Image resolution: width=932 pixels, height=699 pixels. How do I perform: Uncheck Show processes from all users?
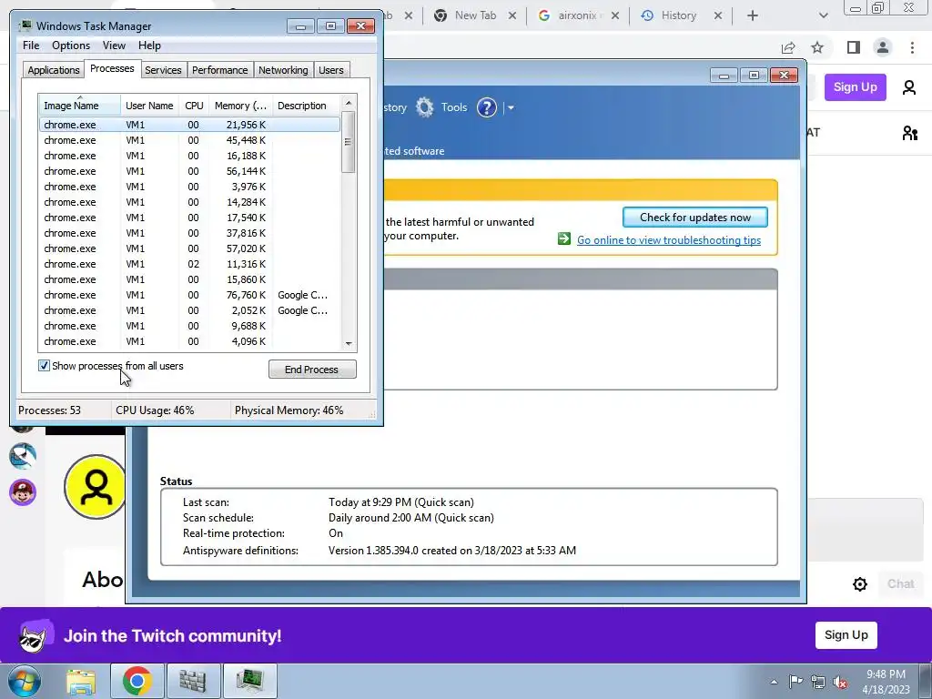click(x=44, y=366)
